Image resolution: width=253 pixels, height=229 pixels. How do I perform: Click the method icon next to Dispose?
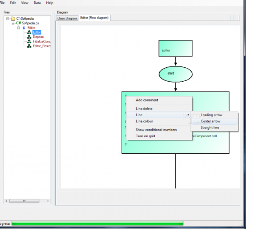coord(29,37)
